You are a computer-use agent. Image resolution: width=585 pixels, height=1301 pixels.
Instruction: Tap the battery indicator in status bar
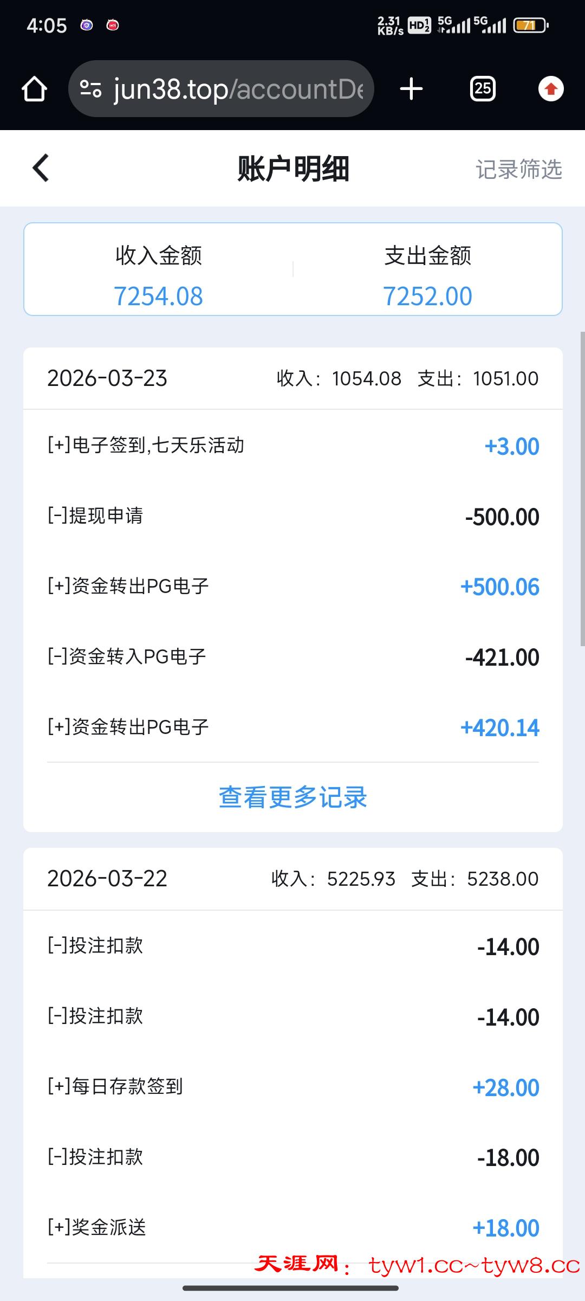point(531,25)
